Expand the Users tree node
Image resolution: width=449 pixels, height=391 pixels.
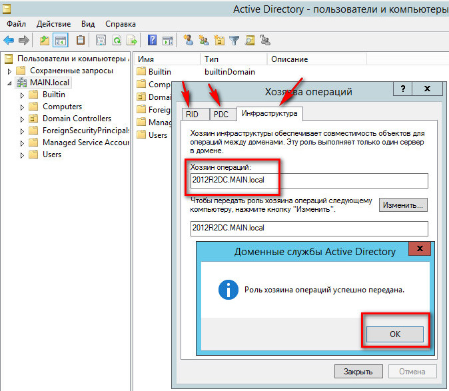tap(22, 156)
